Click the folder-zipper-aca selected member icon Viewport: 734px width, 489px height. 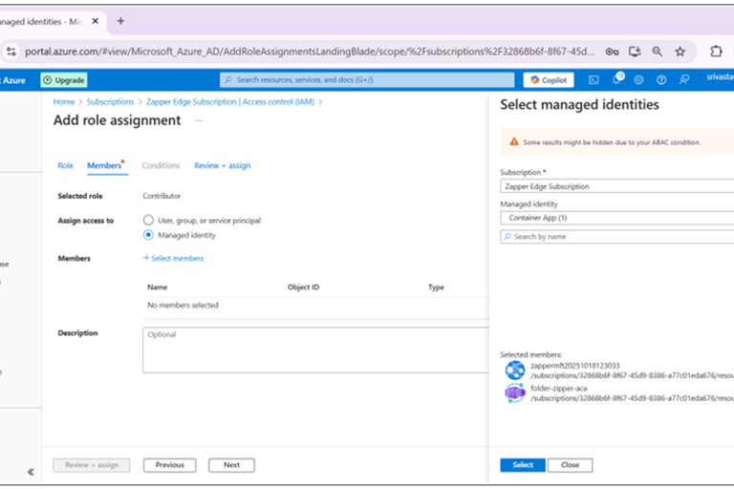(515, 393)
